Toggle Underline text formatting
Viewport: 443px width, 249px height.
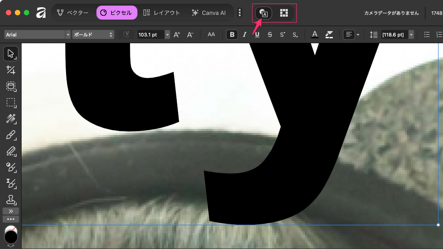257,35
